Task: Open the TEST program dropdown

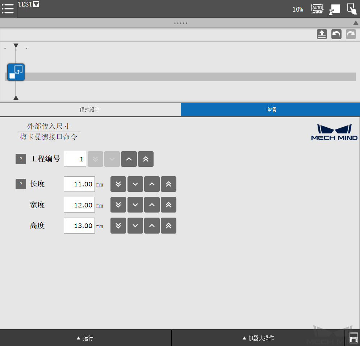Action: [36, 4]
